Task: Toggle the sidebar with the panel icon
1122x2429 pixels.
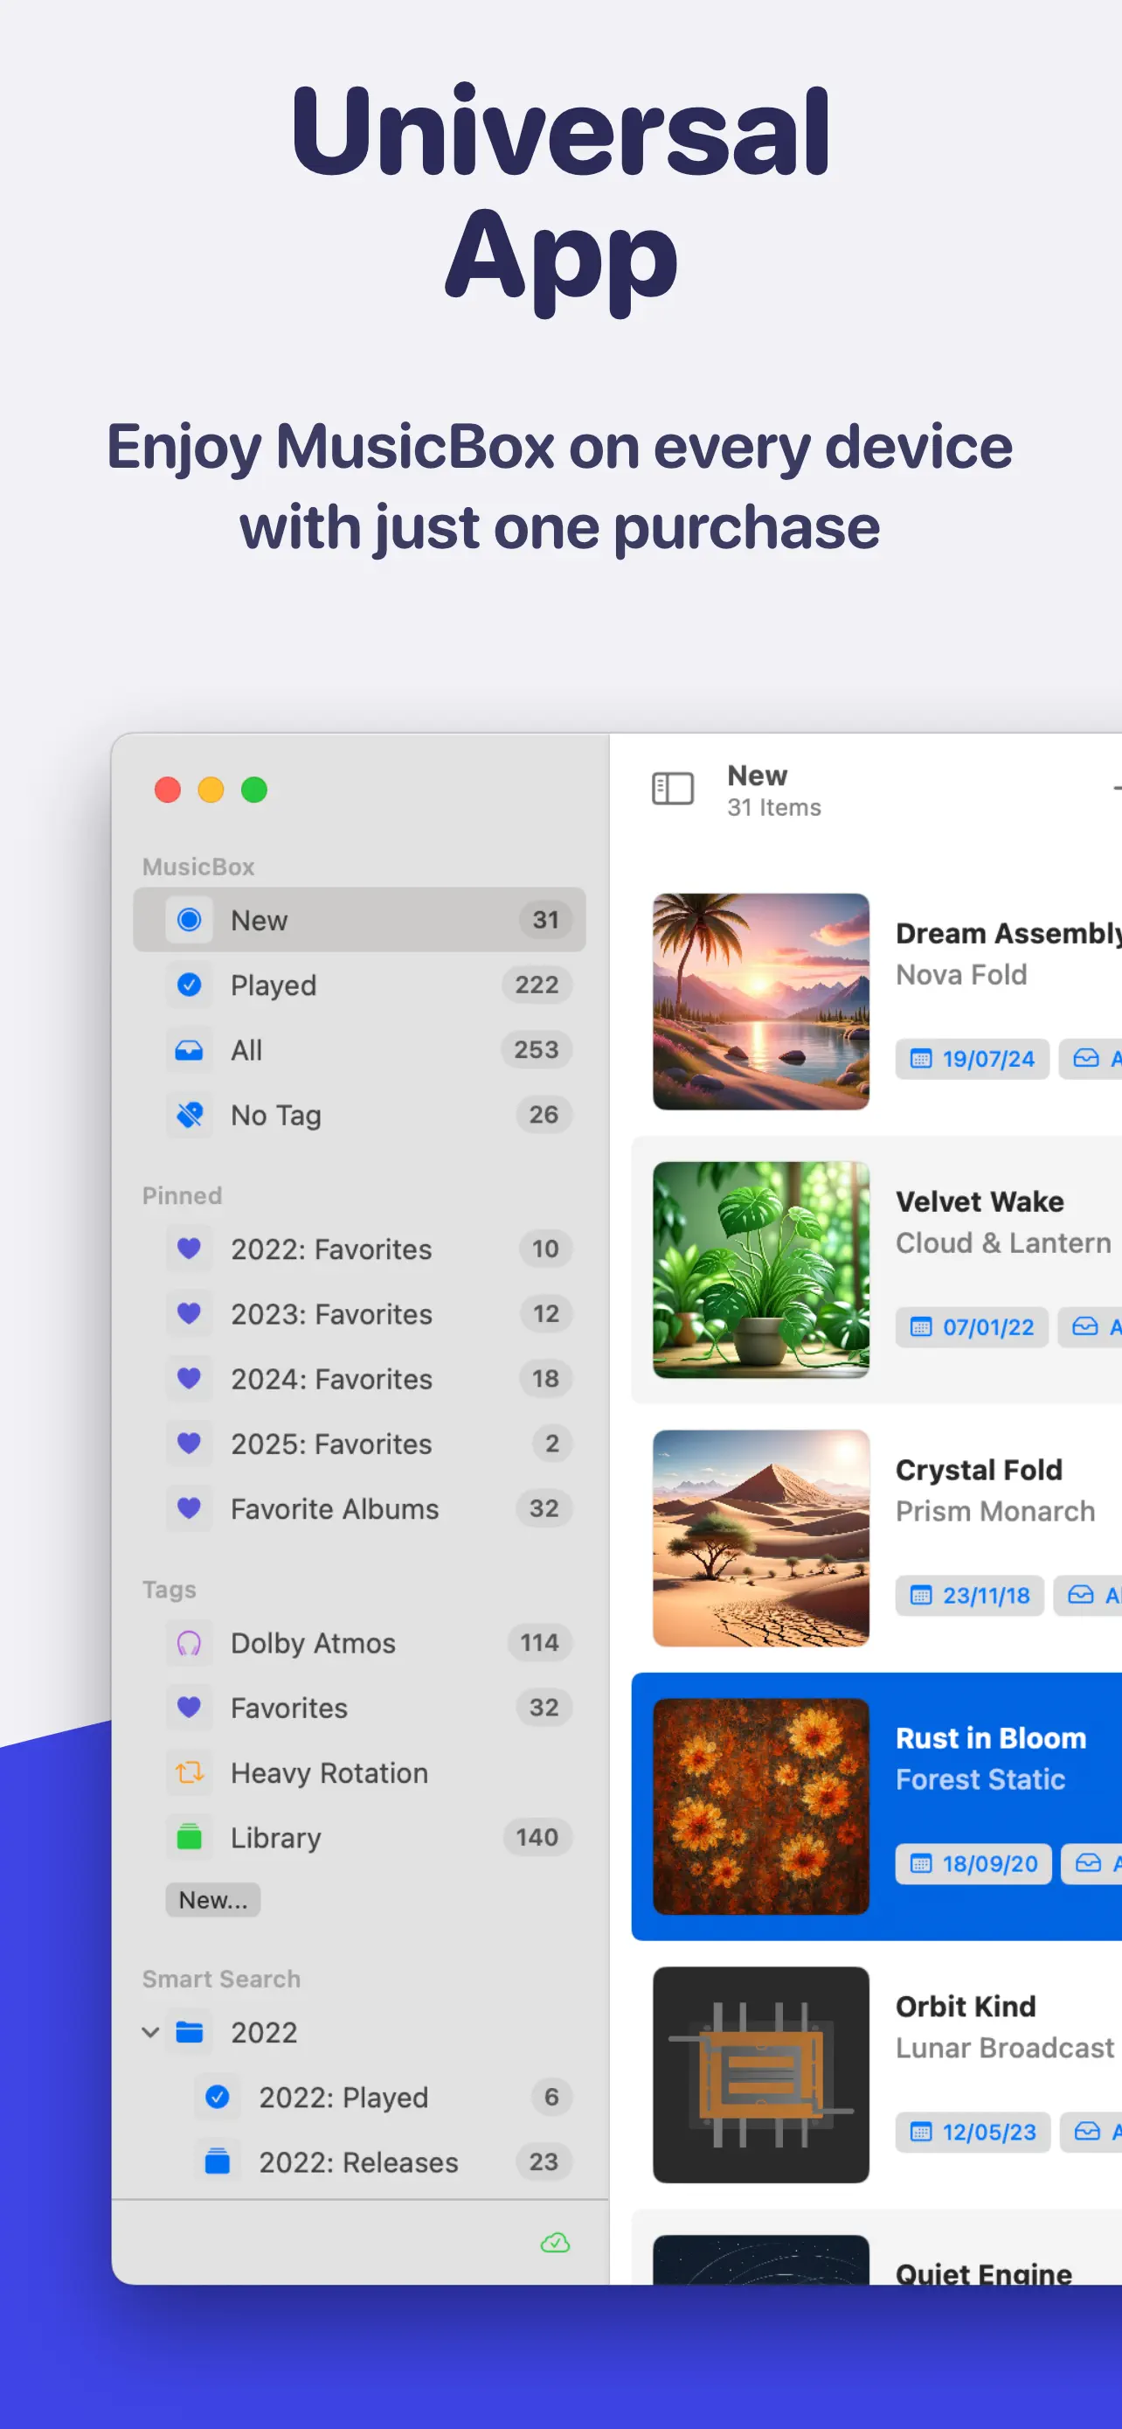Action: click(x=673, y=789)
